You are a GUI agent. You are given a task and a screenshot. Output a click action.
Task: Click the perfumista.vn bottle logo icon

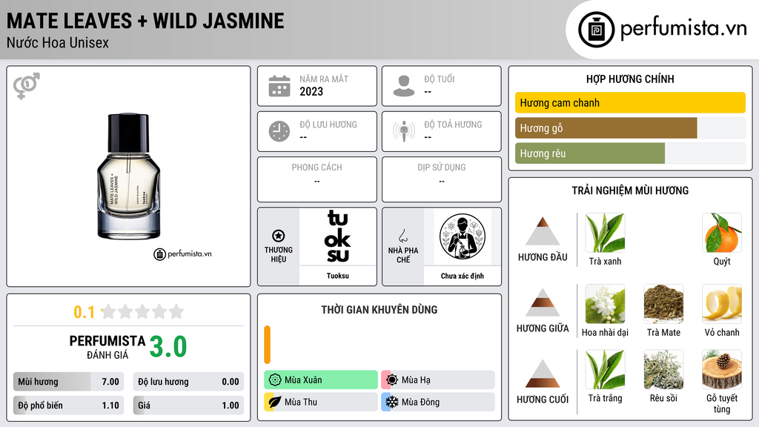pos(596,30)
